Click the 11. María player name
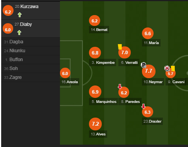Screen dimensions: 188x147 point(151,43)
